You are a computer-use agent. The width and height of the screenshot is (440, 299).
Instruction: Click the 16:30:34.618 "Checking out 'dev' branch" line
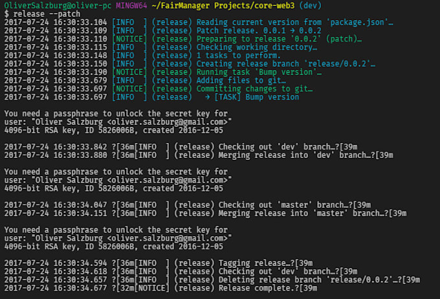point(181,271)
